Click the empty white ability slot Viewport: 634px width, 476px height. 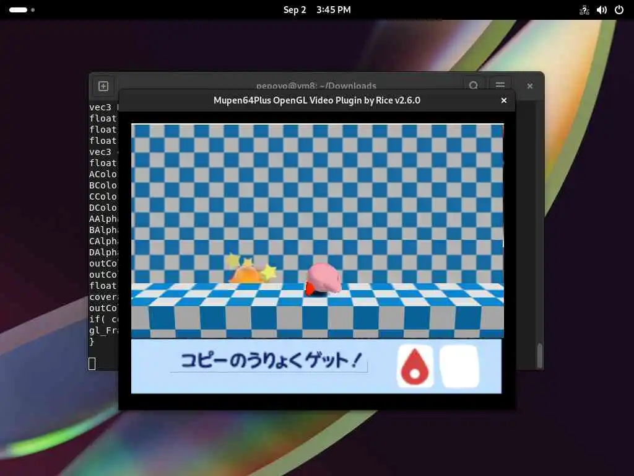(x=460, y=366)
